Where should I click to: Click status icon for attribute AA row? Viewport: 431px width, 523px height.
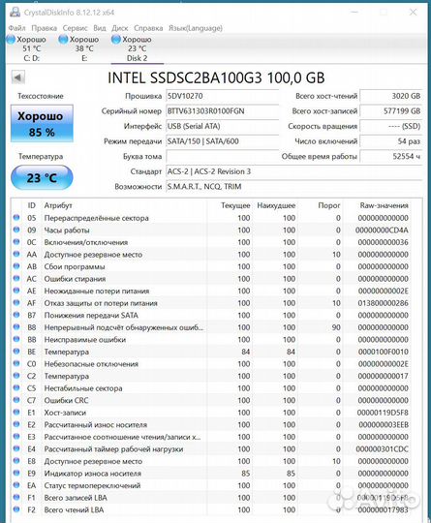[x=16, y=254]
